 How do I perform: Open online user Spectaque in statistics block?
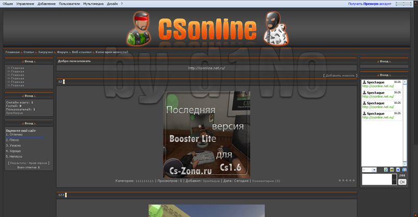click(15, 113)
